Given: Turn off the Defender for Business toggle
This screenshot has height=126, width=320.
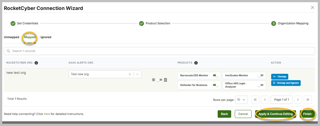Looking at the screenshot, I should pos(216,85).
